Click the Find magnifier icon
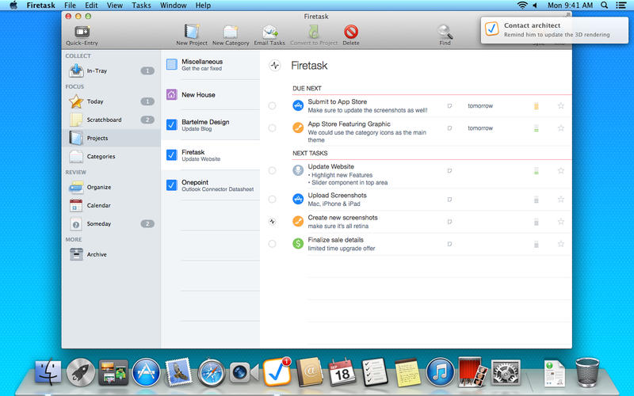Screen dimensions: 634x396 pyautogui.click(x=445, y=32)
